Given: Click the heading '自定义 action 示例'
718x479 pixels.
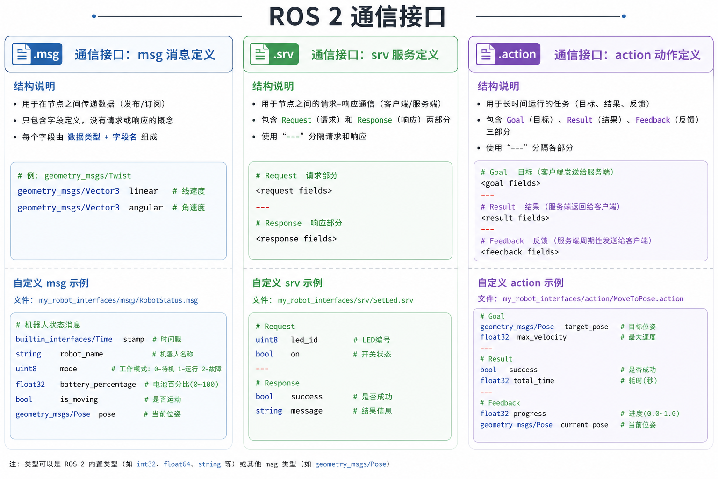Looking at the screenshot, I should (x=521, y=283).
